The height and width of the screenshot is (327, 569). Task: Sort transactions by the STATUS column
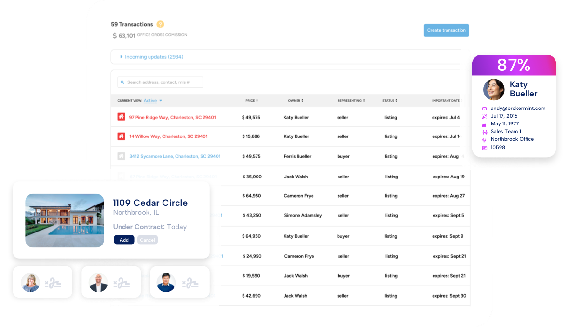tap(389, 101)
